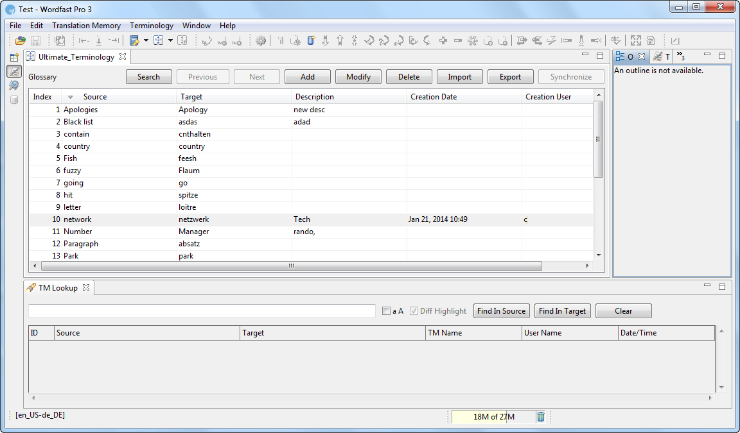Click the Modify button
Viewport: 740px width, 433px height.
click(358, 77)
